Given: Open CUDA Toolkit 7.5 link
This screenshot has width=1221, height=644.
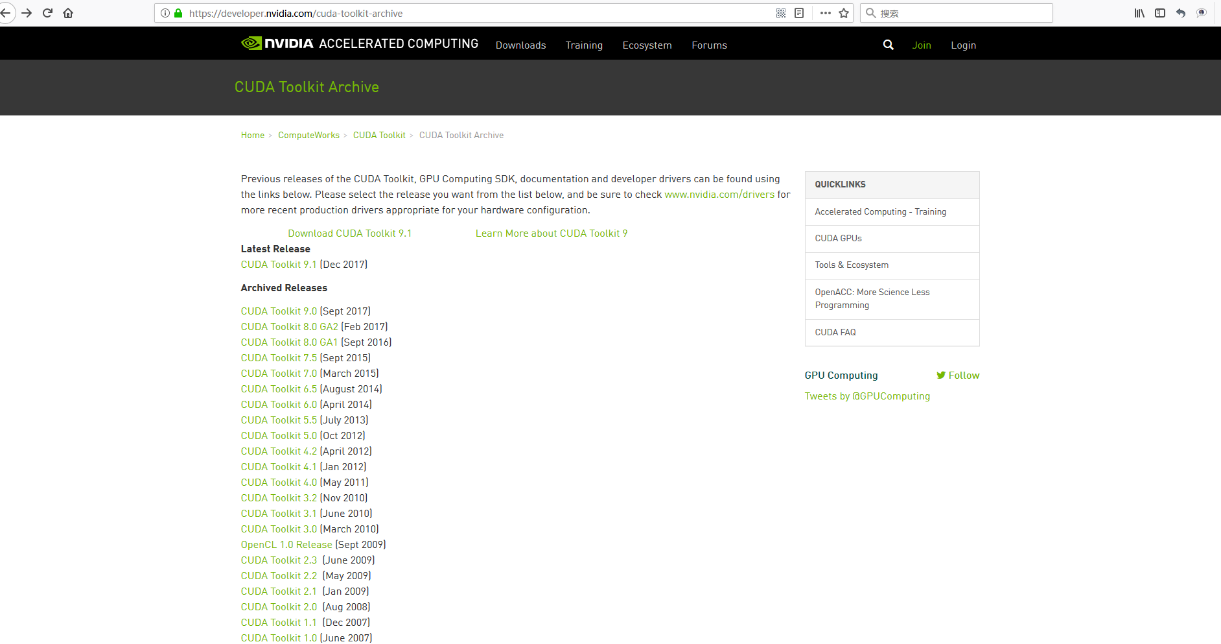Looking at the screenshot, I should [279, 358].
